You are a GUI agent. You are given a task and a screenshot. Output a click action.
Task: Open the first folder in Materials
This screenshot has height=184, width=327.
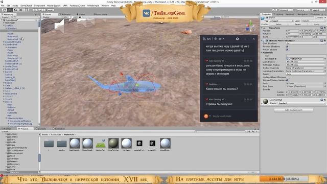coord(49,144)
